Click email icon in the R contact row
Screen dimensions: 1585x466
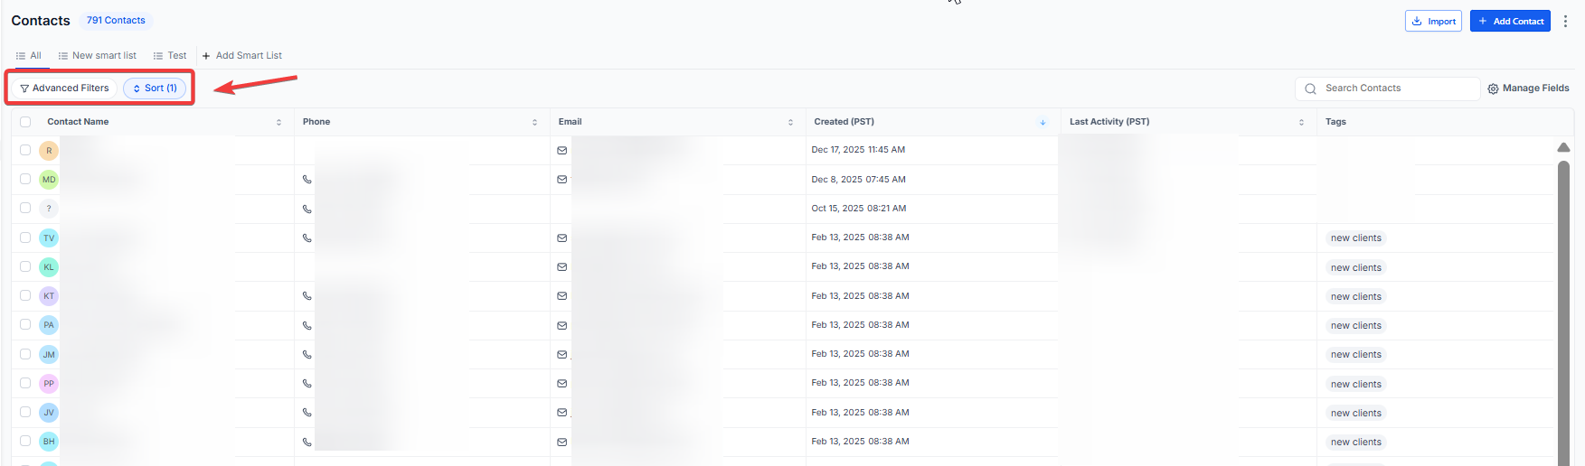pos(562,151)
